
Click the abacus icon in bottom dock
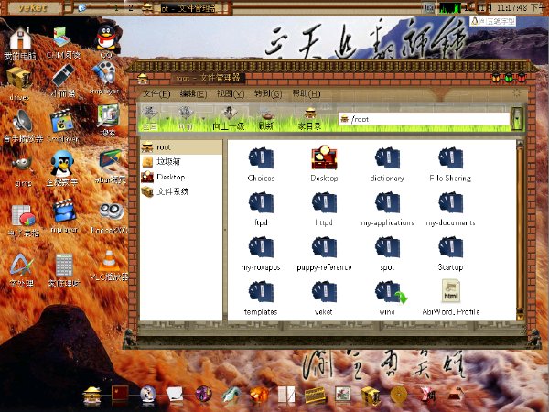point(315,396)
